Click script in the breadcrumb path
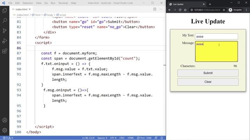The width and height of the screenshot is (250, 140). 63,15
